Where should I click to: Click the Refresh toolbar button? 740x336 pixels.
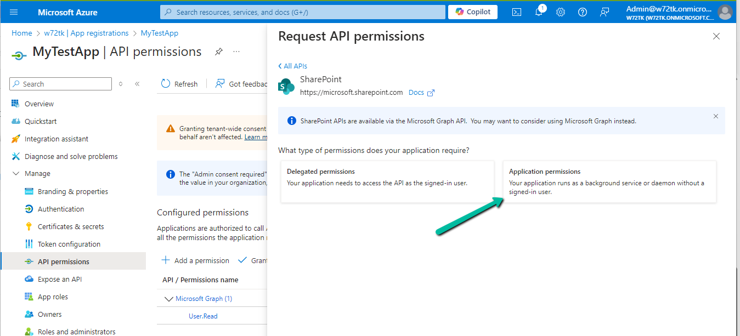(x=179, y=84)
